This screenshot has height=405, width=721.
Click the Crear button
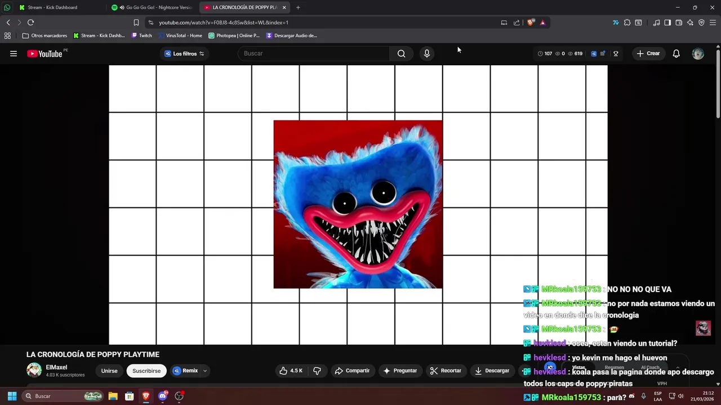648,53
